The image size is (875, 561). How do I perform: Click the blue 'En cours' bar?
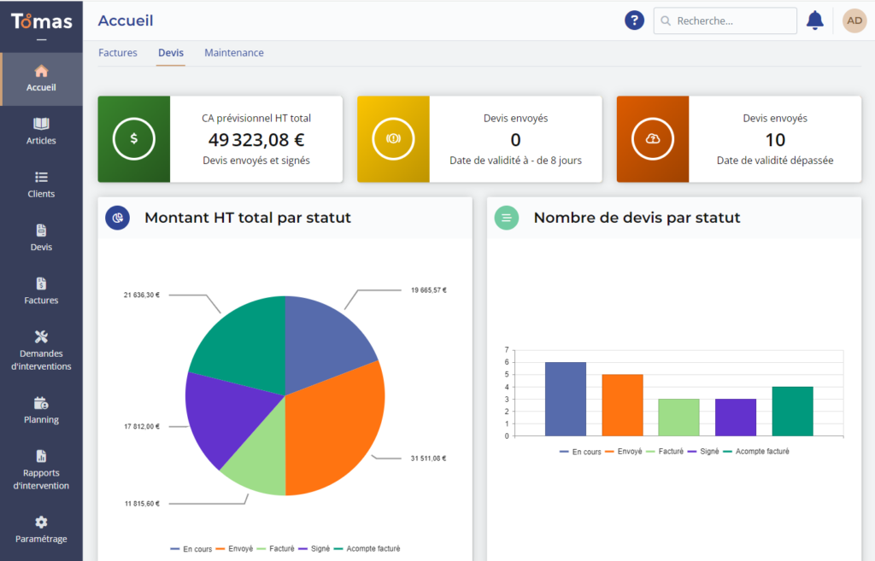[566, 399]
